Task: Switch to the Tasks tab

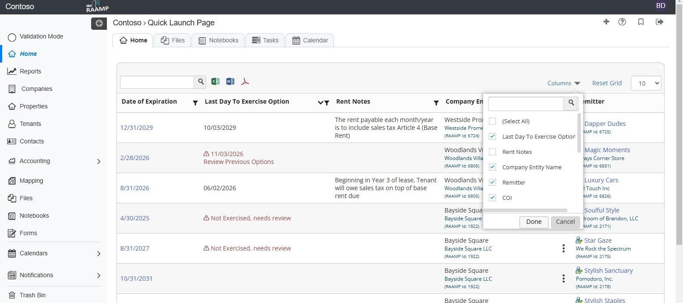Action: click(265, 40)
